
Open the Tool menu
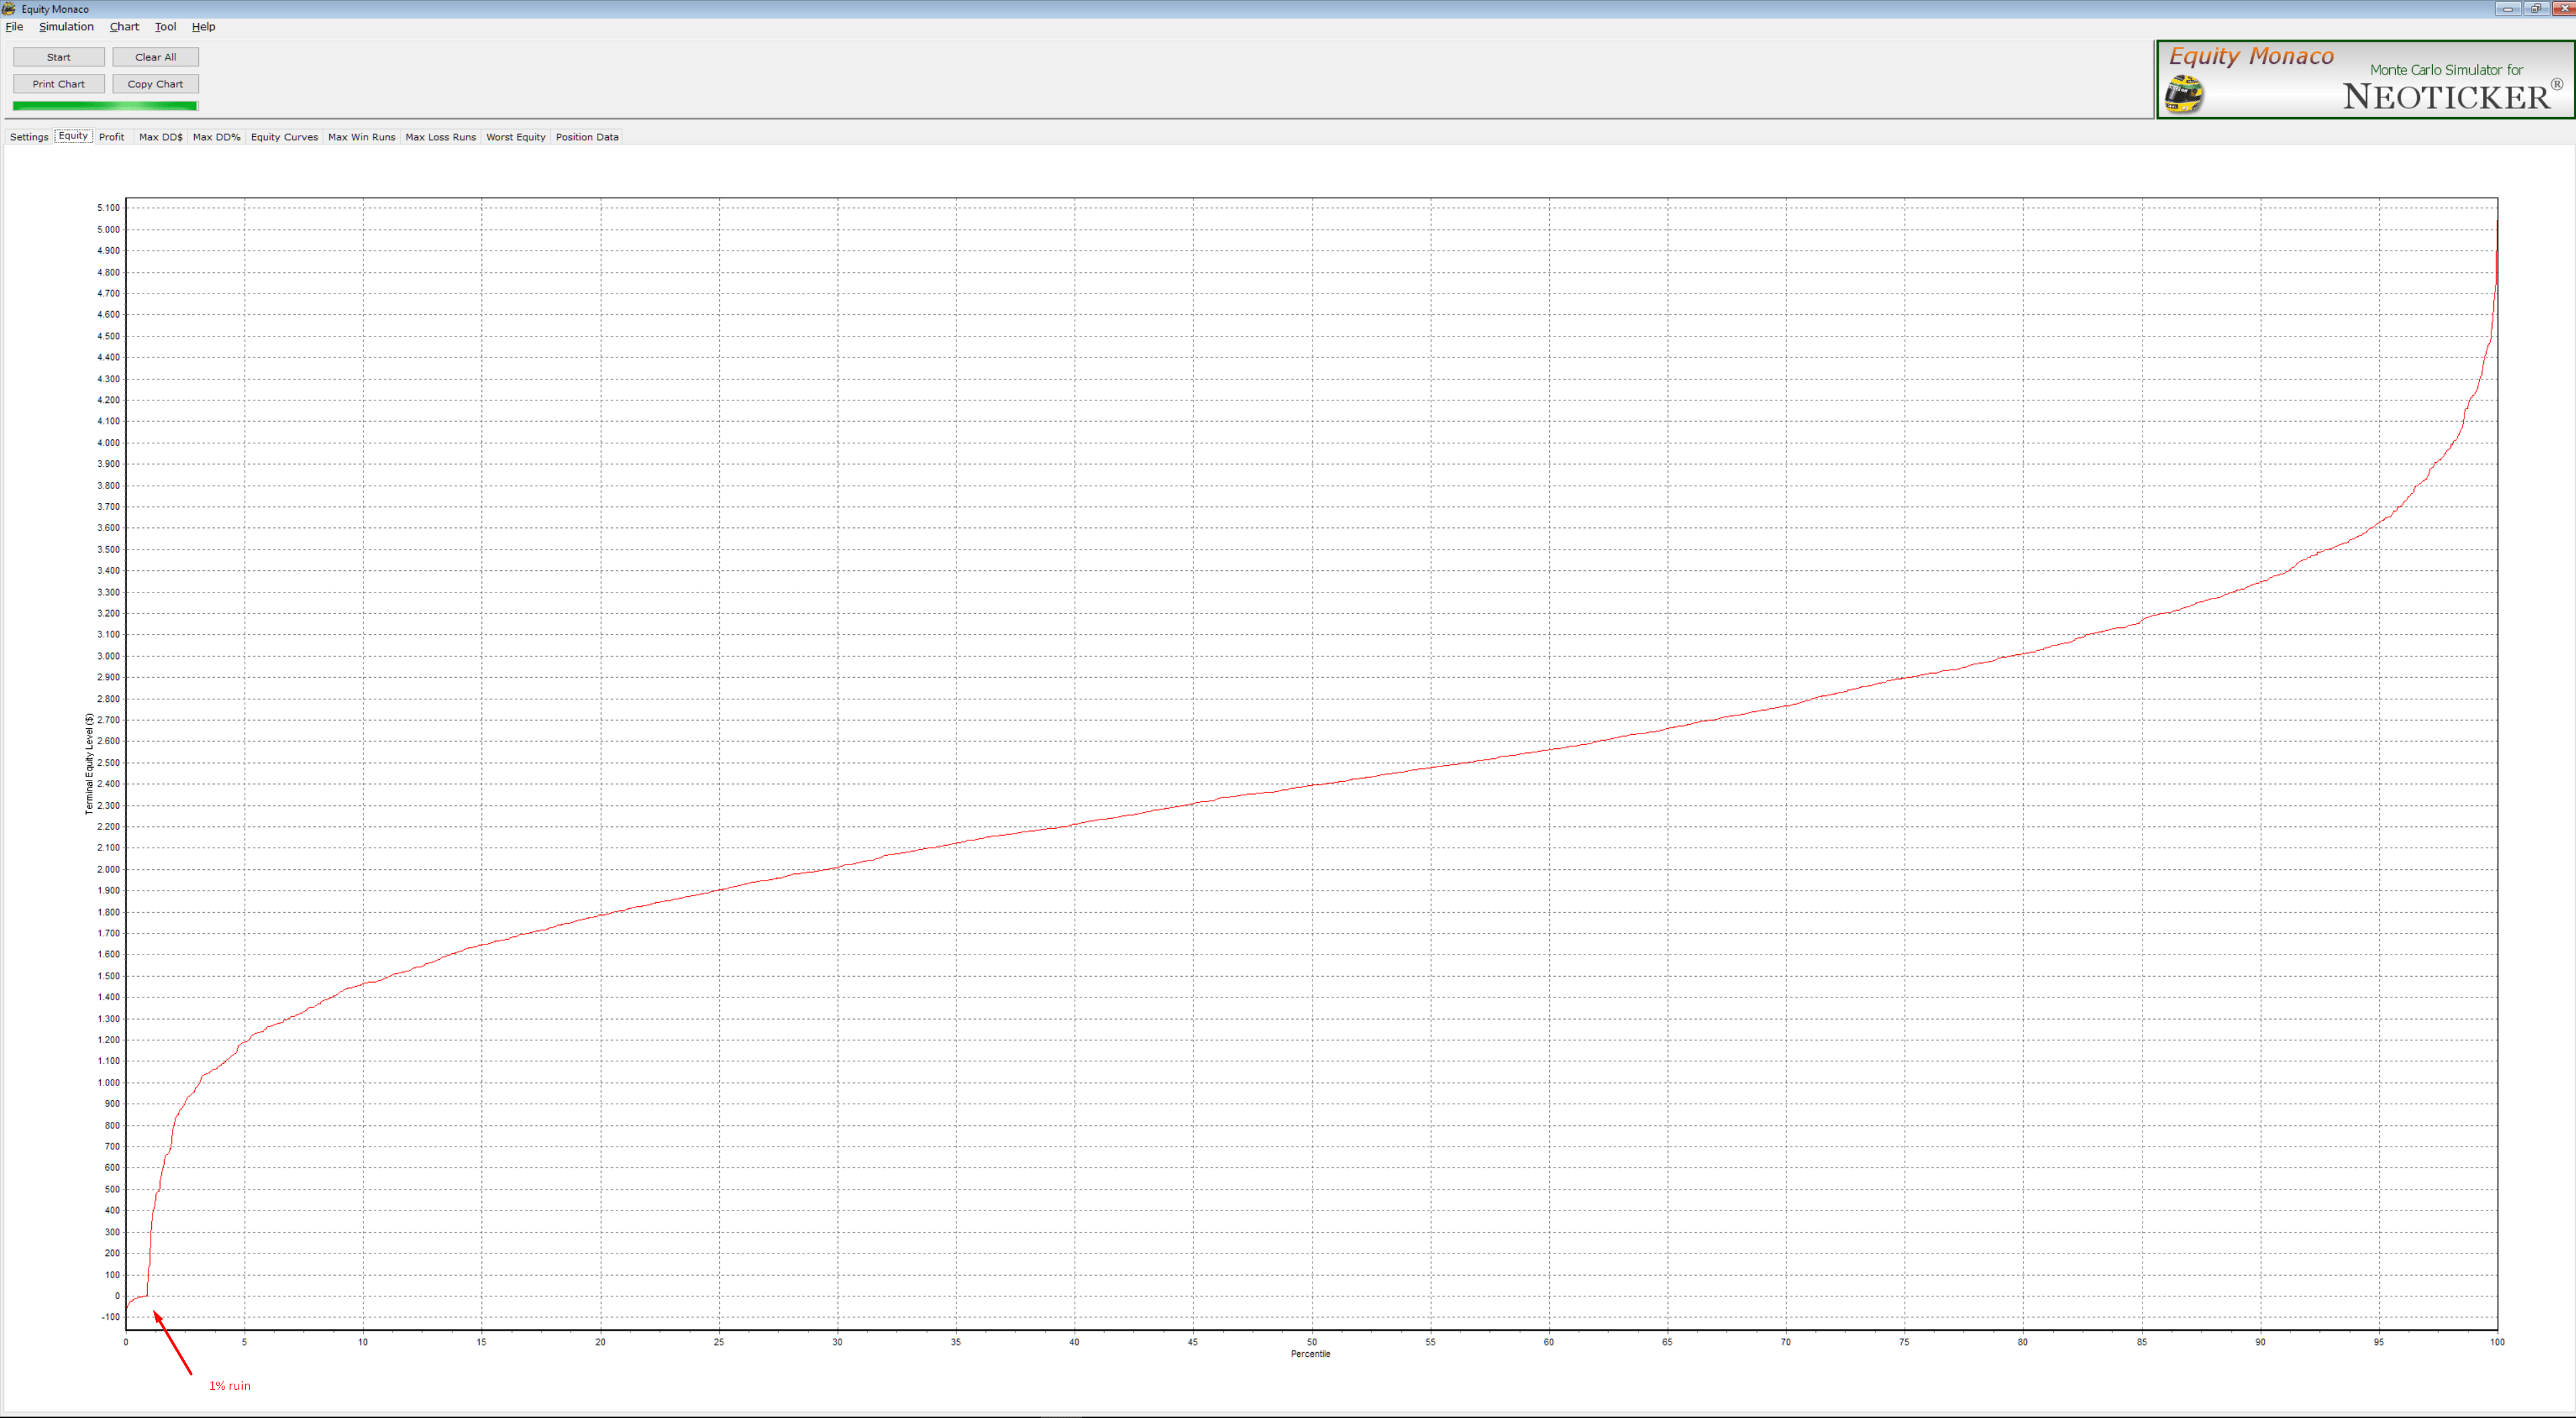click(165, 27)
